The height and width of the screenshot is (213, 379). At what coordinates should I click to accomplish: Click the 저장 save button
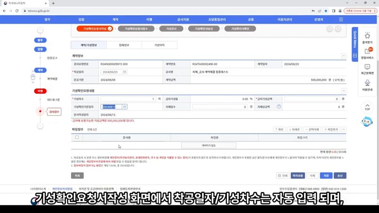(326, 176)
